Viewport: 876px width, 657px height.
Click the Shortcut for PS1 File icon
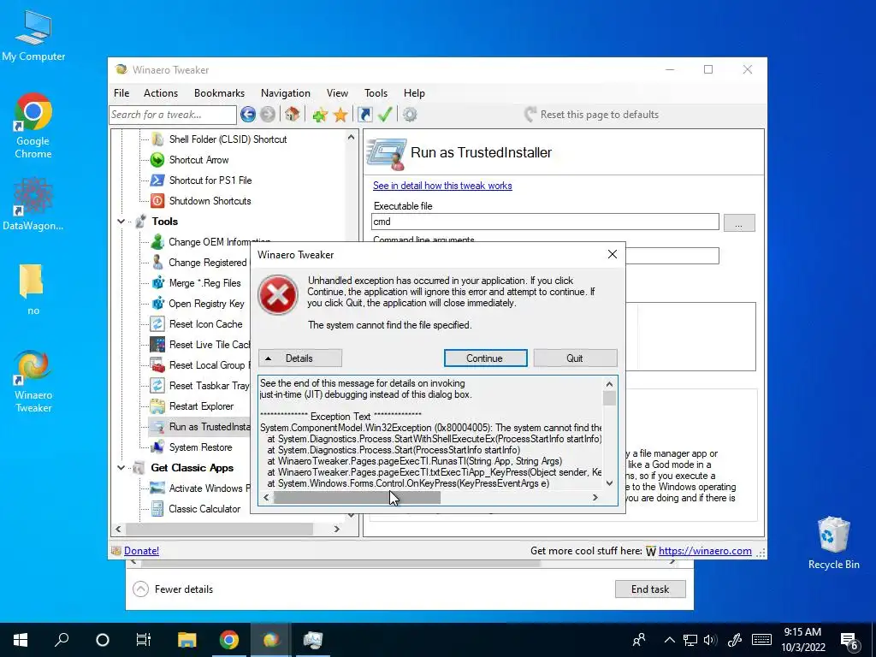point(157,180)
